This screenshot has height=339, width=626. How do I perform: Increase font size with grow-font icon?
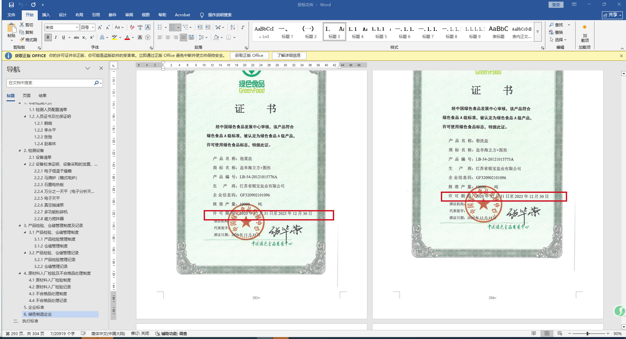pyautogui.click(x=100, y=28)
